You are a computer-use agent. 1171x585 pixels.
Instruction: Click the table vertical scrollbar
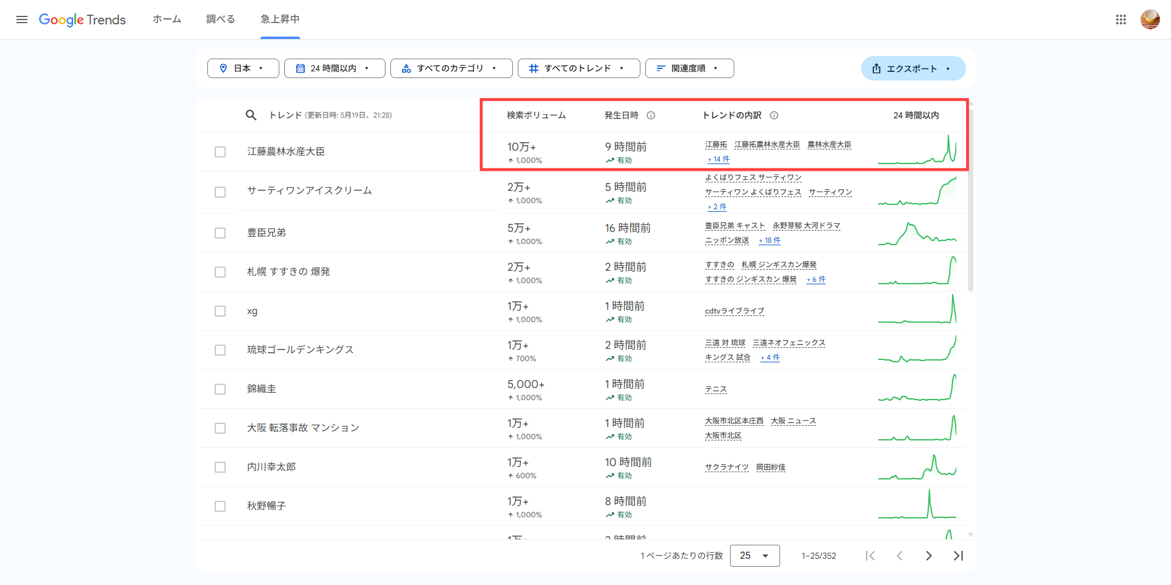(x=970, y=200)
